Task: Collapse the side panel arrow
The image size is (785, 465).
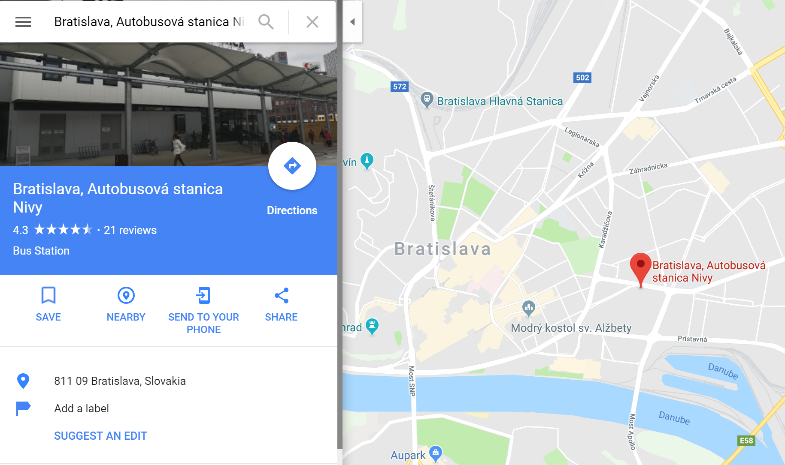Action: click(x=352, y=22)
